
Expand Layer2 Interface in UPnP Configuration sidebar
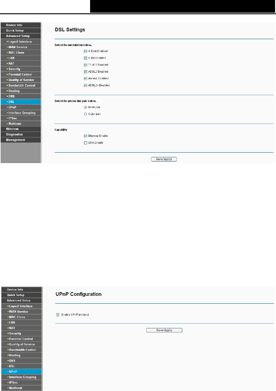(x=21, y=306)
